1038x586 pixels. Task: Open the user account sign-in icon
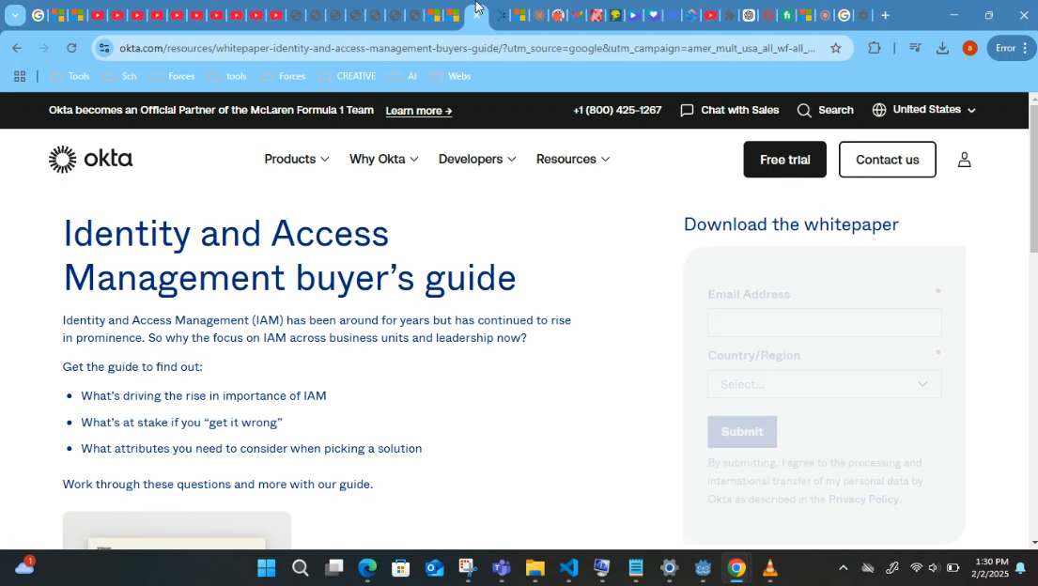pos(965,160)
